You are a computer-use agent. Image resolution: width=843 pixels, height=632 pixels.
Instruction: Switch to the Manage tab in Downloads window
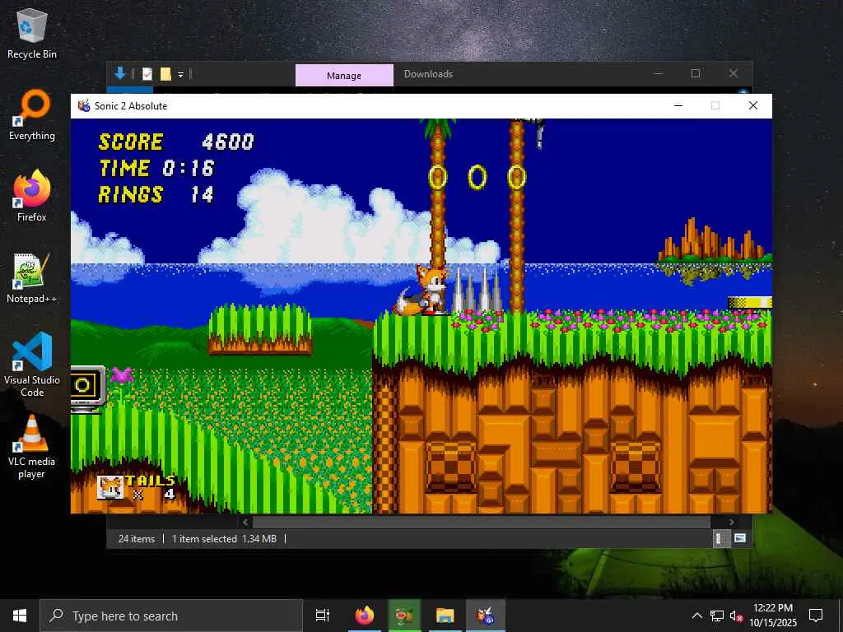(344, 75)
